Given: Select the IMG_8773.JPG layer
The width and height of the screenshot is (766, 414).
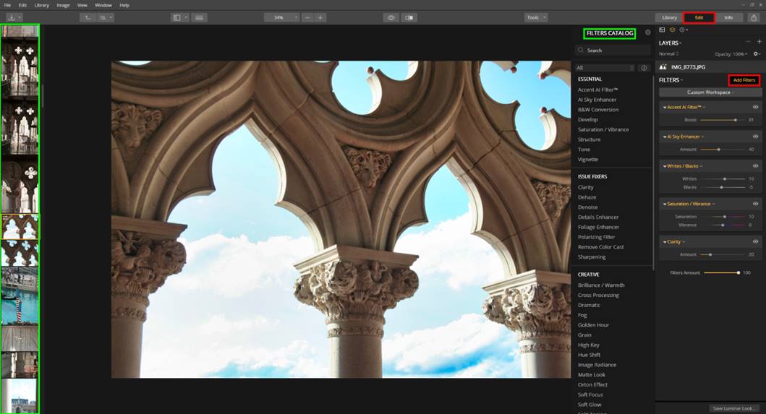Looking at the screenshot, I should pos(710,67).
